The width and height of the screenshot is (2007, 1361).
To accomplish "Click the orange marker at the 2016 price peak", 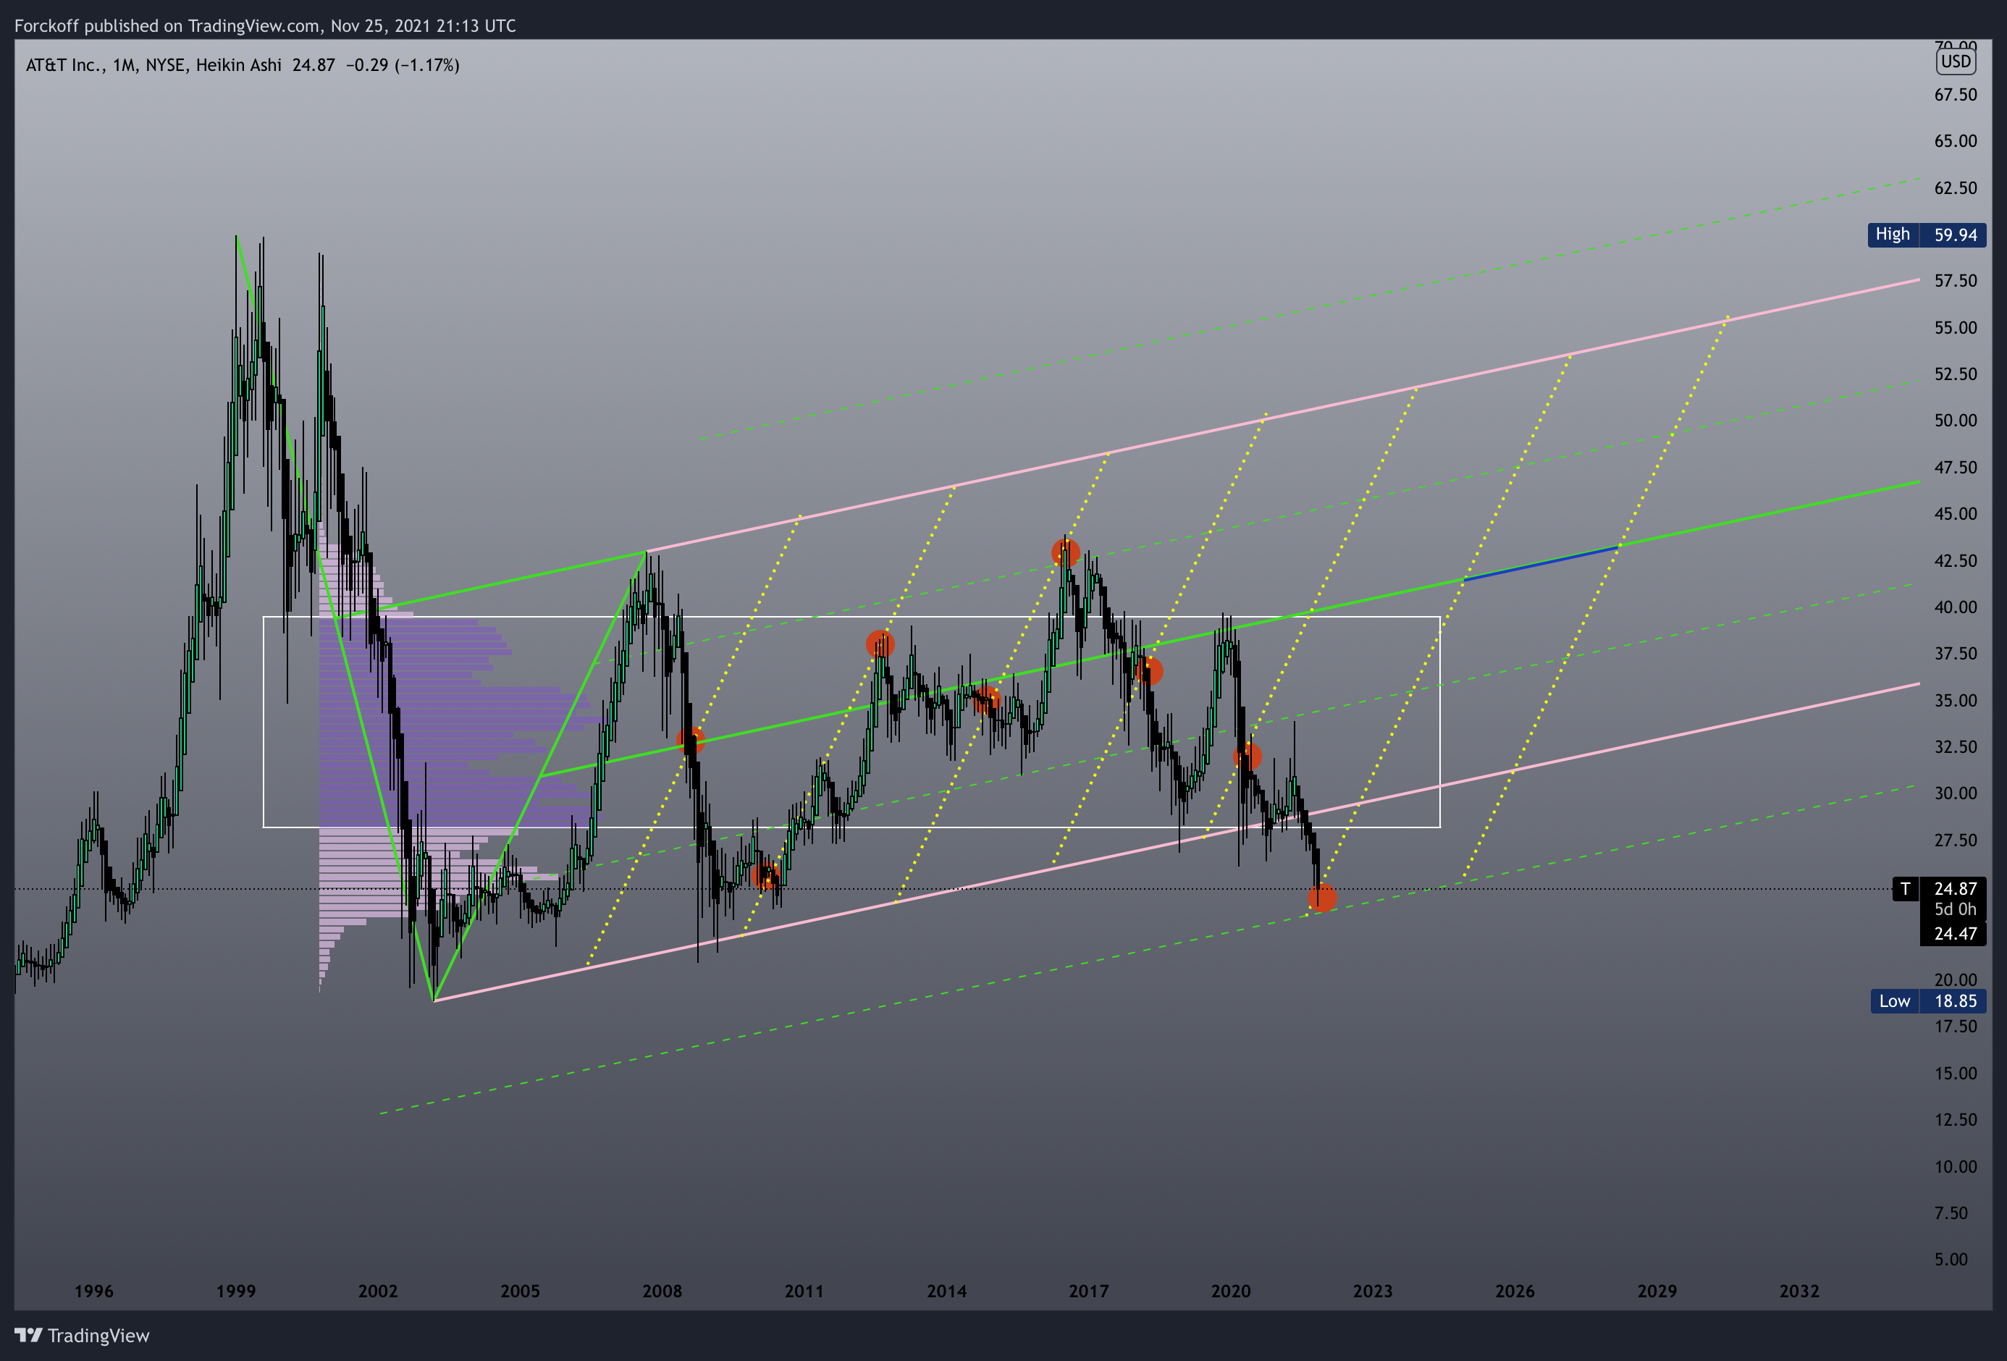I will tap(1066, 552).
